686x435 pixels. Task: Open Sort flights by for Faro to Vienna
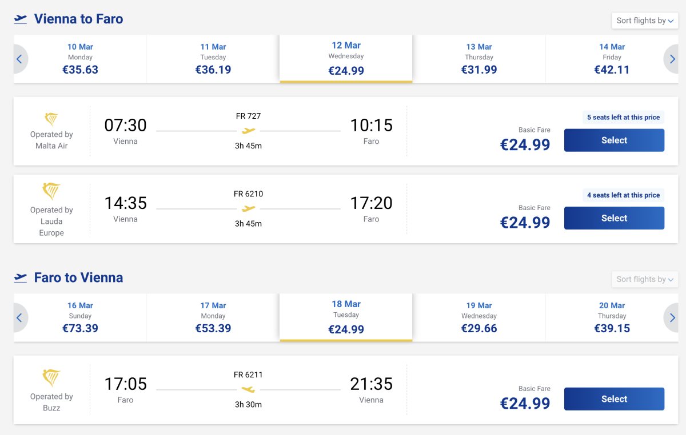[644, 279]
